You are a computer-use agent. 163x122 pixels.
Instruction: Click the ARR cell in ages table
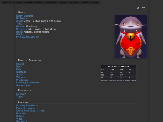point(115,70)
